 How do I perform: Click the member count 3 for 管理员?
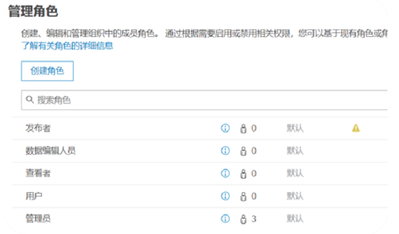254,219
